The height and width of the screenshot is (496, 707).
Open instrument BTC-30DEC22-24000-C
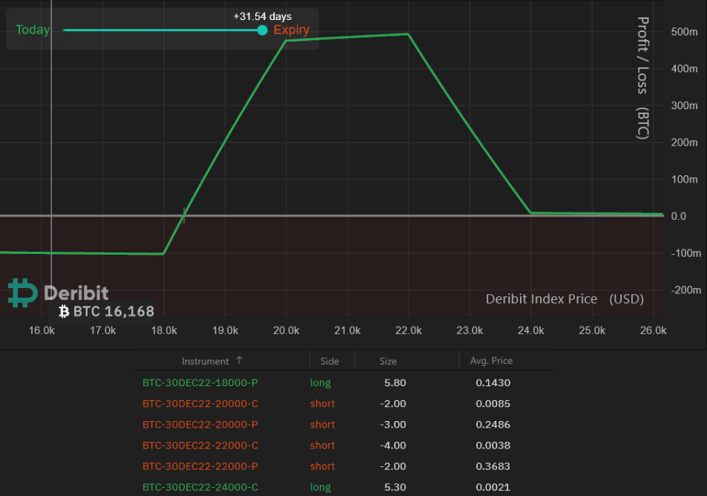[200, 487]
